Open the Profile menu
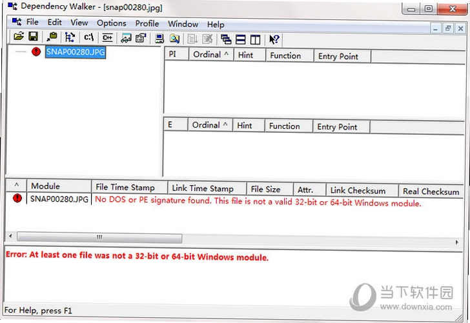Viewport: 470px width, 323px height. tap(147, 23)
